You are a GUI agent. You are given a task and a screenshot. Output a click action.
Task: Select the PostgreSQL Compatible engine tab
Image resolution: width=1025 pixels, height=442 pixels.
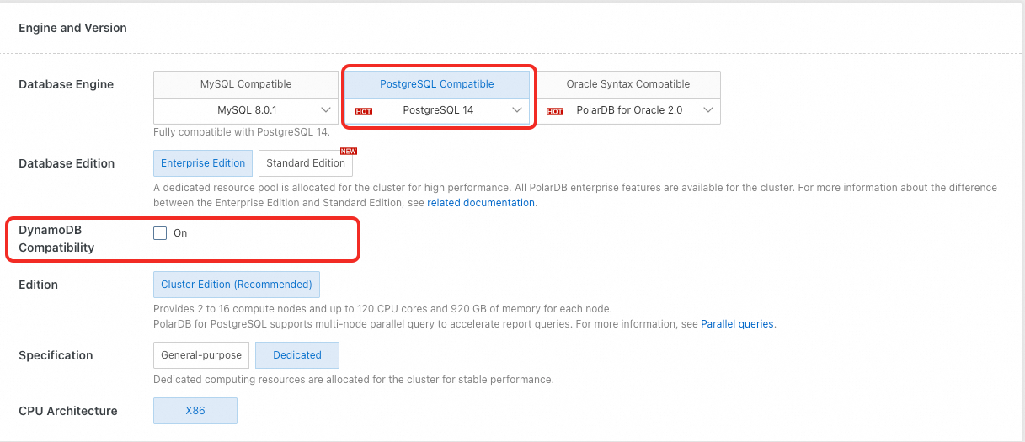click(437, 84)
